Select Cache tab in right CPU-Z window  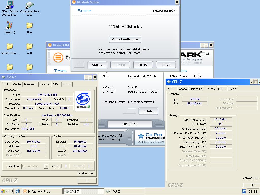183,89
